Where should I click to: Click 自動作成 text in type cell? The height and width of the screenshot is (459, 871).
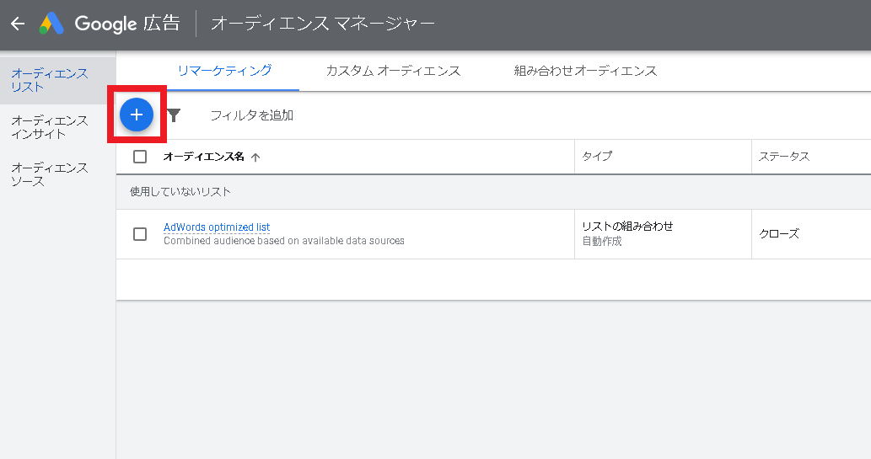(602, 241)
